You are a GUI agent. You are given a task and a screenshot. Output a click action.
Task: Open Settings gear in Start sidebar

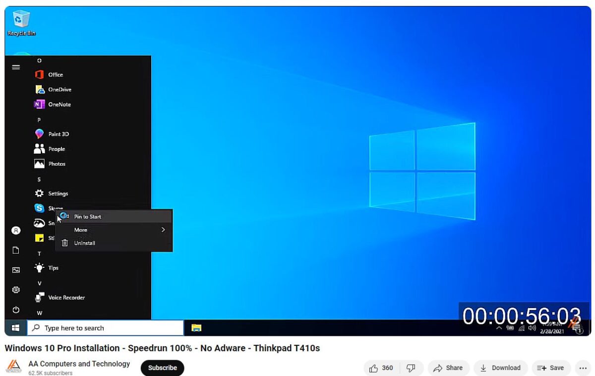point(16,290)
